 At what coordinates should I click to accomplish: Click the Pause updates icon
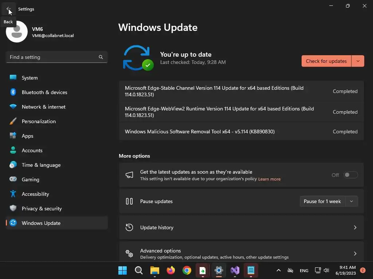tap(129, 201)
